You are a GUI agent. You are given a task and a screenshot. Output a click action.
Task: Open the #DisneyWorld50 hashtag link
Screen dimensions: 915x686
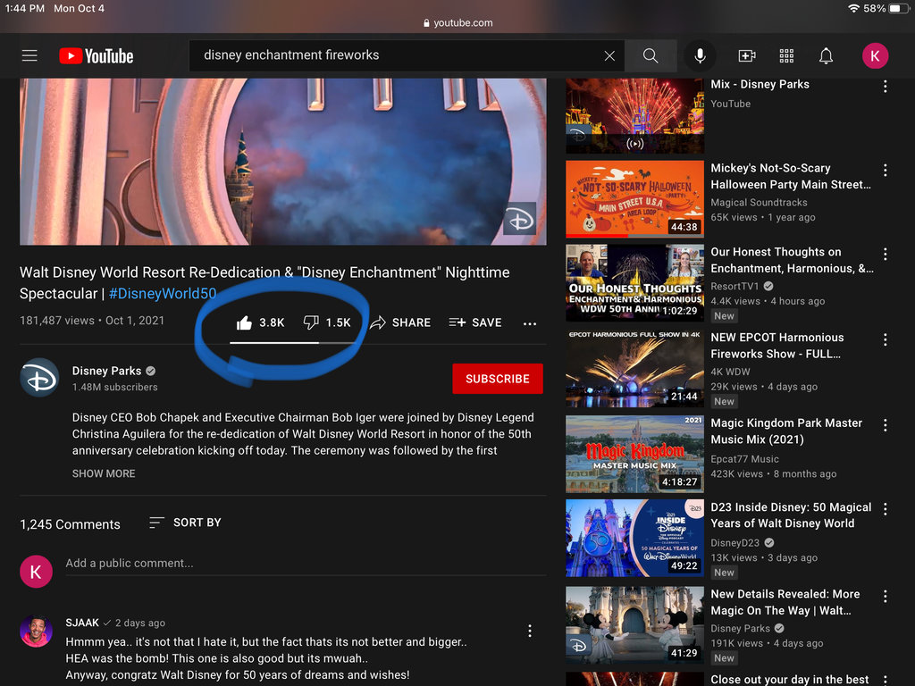coord(162,293)
